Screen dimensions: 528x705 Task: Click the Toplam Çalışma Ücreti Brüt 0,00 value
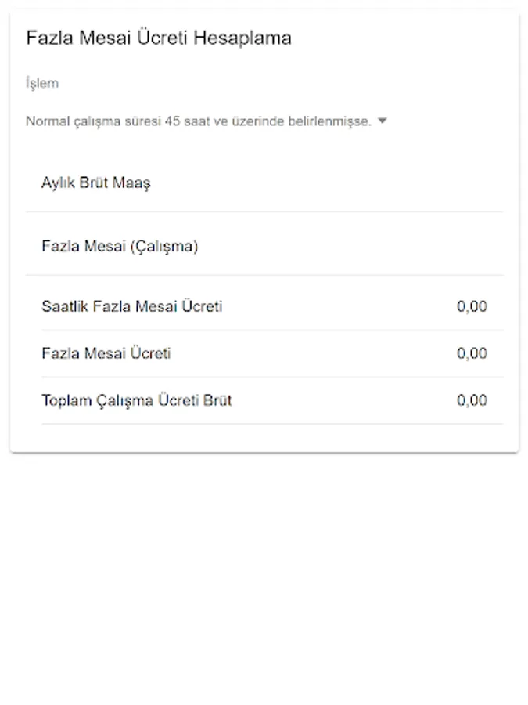[x=472, y=400]
